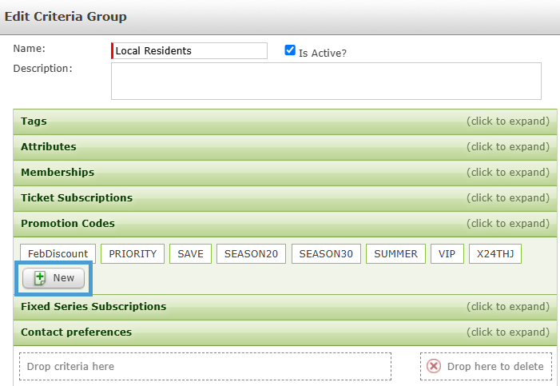Select the VIP promotion code
Screen dimensions: 560x386
447,254
